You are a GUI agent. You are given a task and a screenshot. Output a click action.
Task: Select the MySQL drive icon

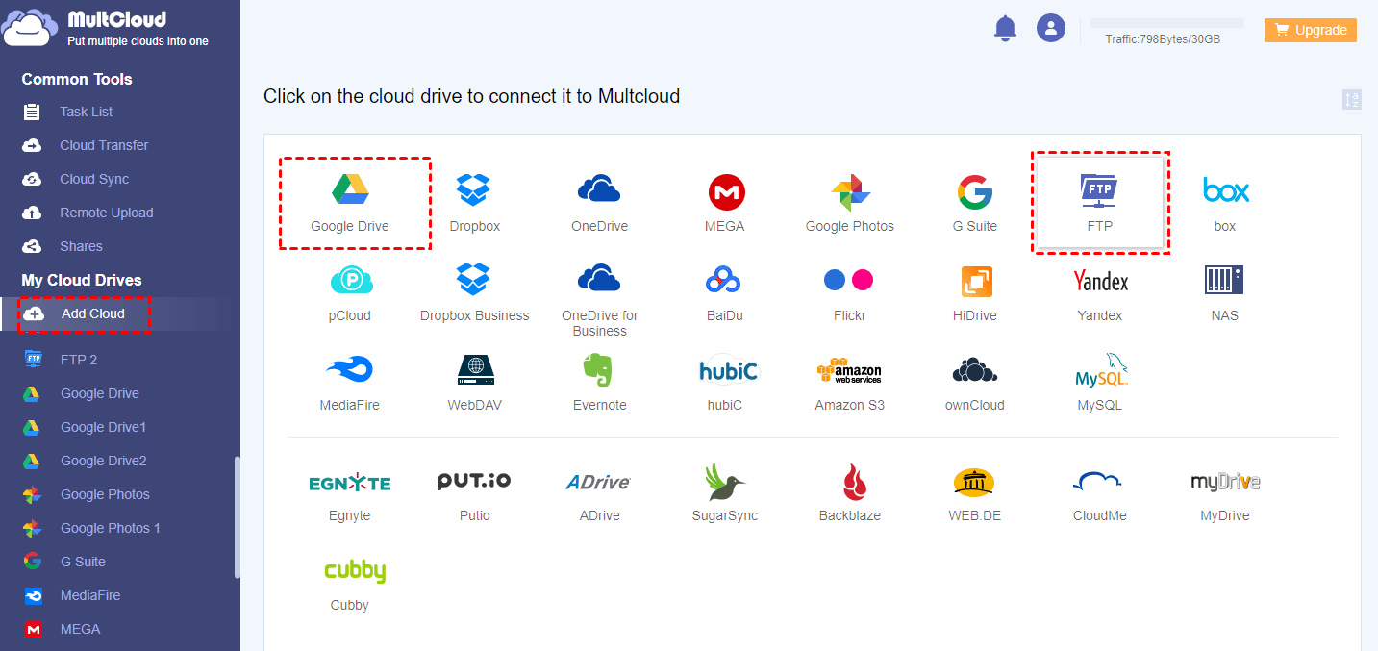[x=1100, y=370]
